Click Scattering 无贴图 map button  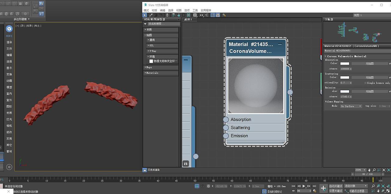coord(370,77)
